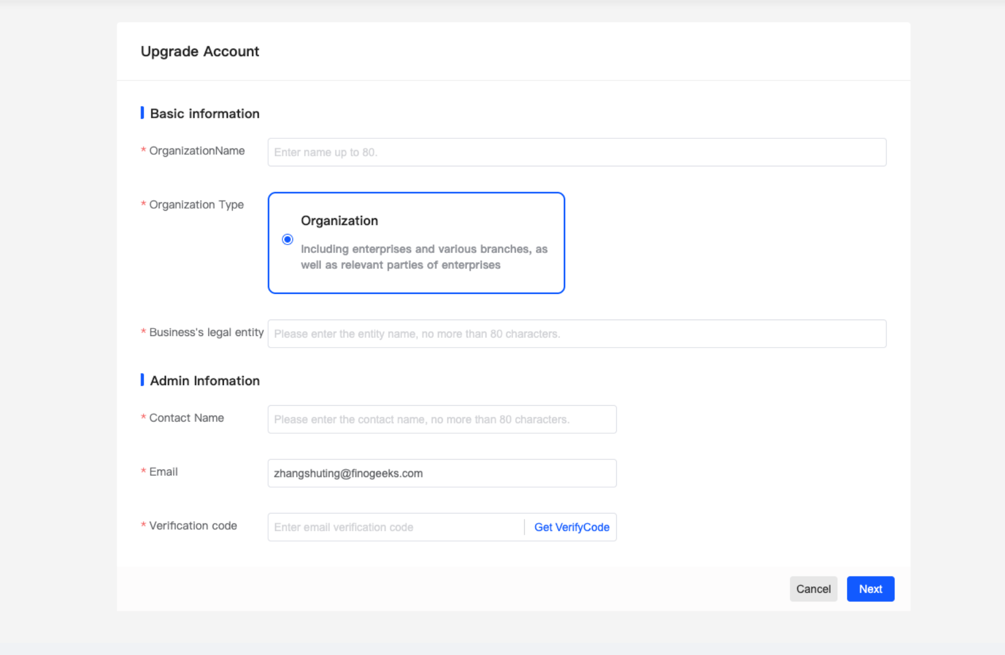Image resolution: width=1005 pixels, height=655 pixels.
Task: Click the Contact Name label
Action: [x=186, y=418]
